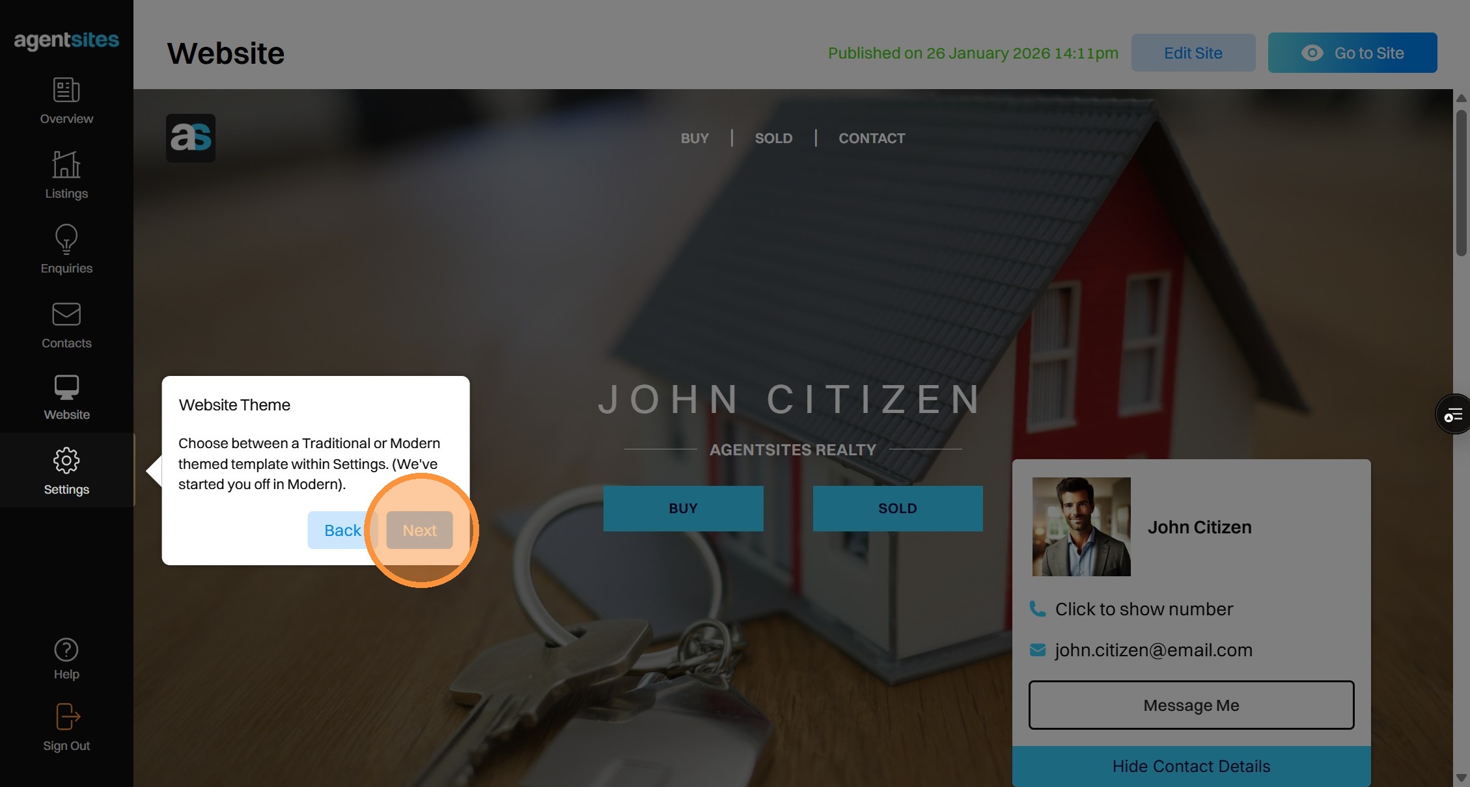This screenshot has width=1470, height=787.
Task: Select the CONTACT navigation menu item
Action: 872,138
